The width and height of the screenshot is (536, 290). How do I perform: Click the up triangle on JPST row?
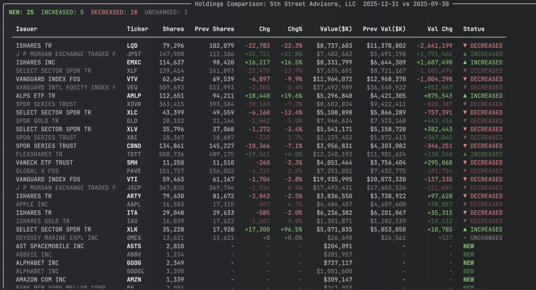pos(465,54)
